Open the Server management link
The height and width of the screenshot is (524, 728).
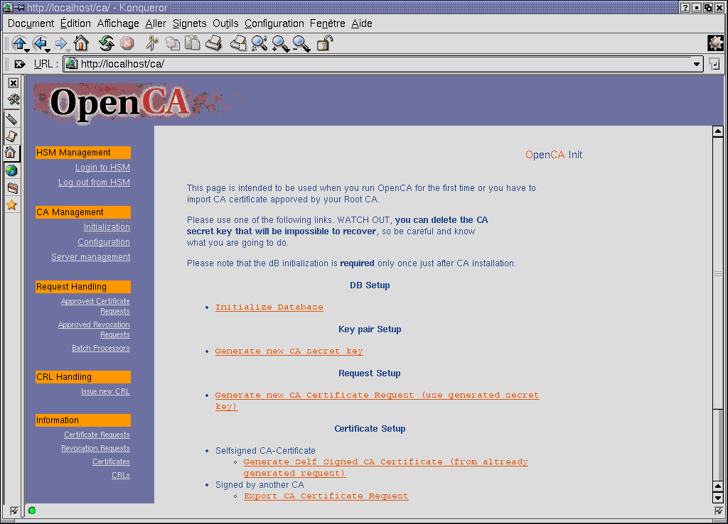click(x=90, y=257)
